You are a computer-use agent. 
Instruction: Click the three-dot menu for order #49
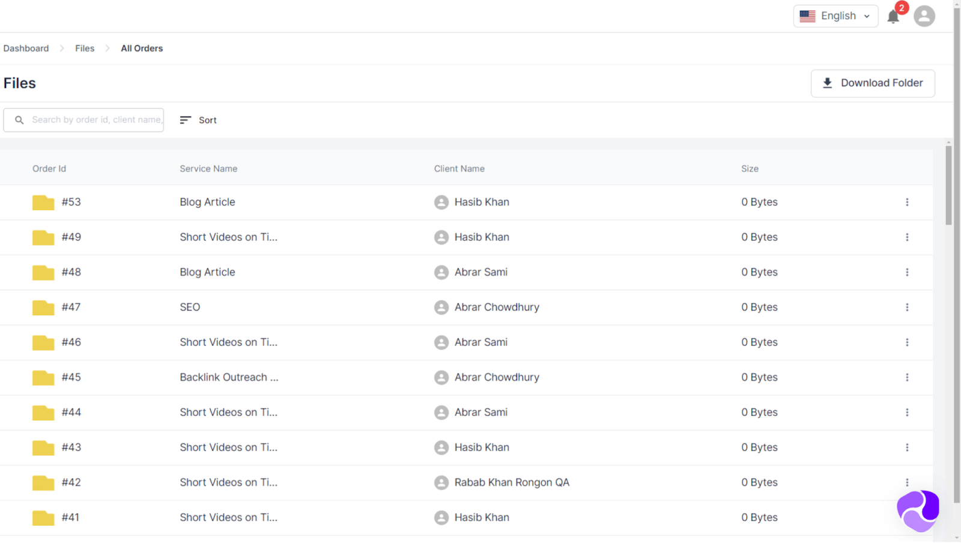pyautogui.click(x=907, y=237)
